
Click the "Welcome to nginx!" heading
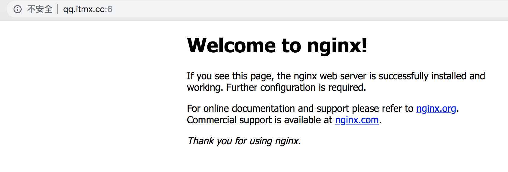pyautogui.click(x=277, y=46)
